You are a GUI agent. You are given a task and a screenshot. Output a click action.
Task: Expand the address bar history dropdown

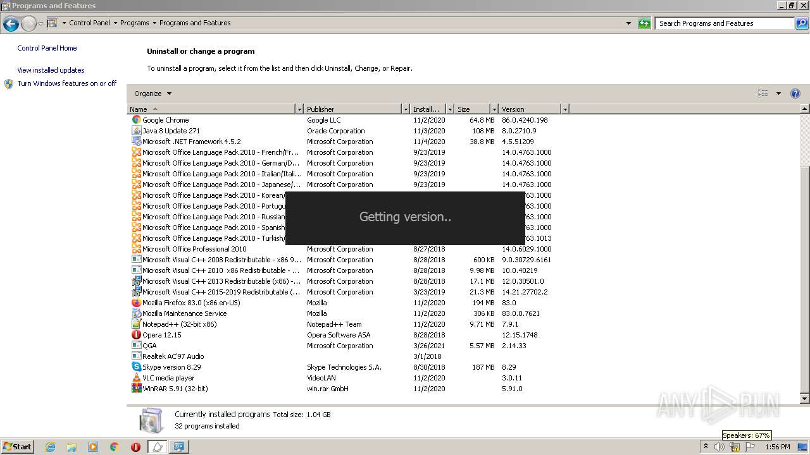[x=628, y=23]
